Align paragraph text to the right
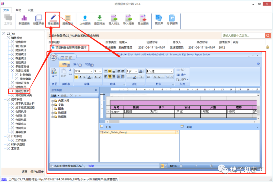This screenshot has height=182, width=273. [114, 77]
